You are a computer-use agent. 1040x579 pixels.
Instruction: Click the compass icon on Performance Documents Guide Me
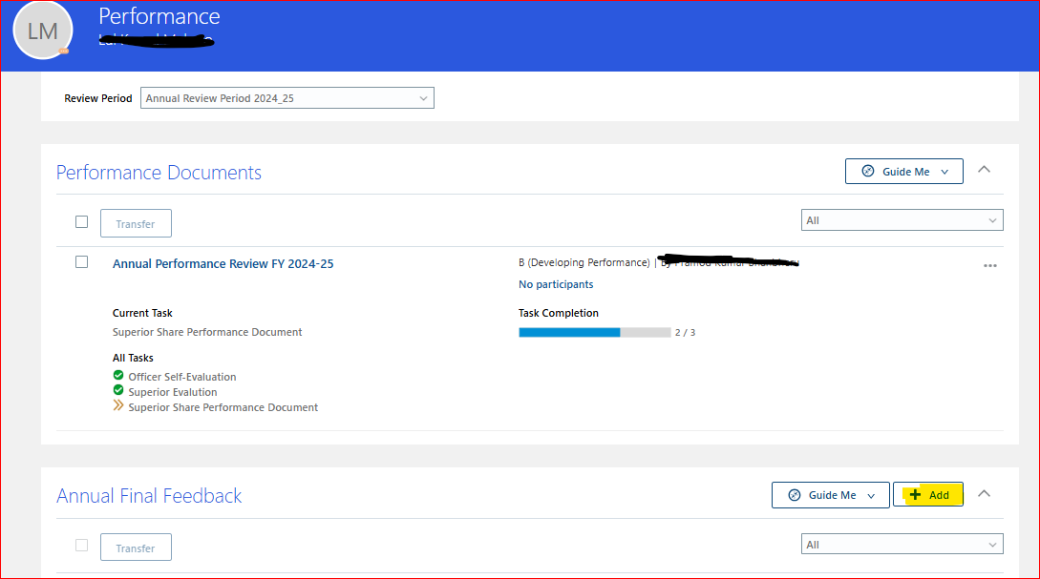pos(869,171)
